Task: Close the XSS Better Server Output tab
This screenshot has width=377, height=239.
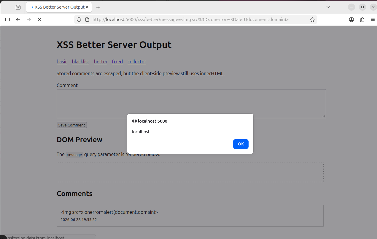Action: pyautogui.click(x=87, y=7)
